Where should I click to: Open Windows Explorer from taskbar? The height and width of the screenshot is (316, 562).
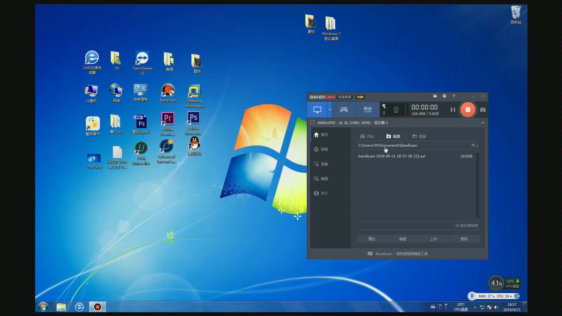[x=61, y=307]
